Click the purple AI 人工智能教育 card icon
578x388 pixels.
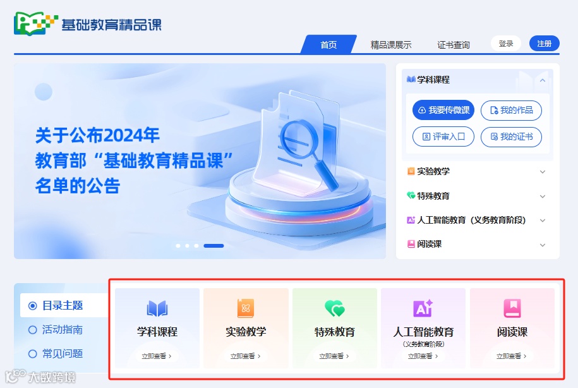click(423, 308)
